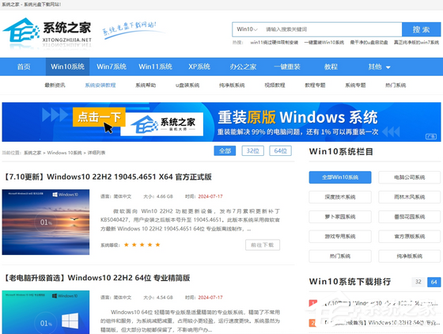The height and width of the screenshot is (334, 443).
Task: Open the 教程专题 sub-navigation link
Action: [315, 85]
